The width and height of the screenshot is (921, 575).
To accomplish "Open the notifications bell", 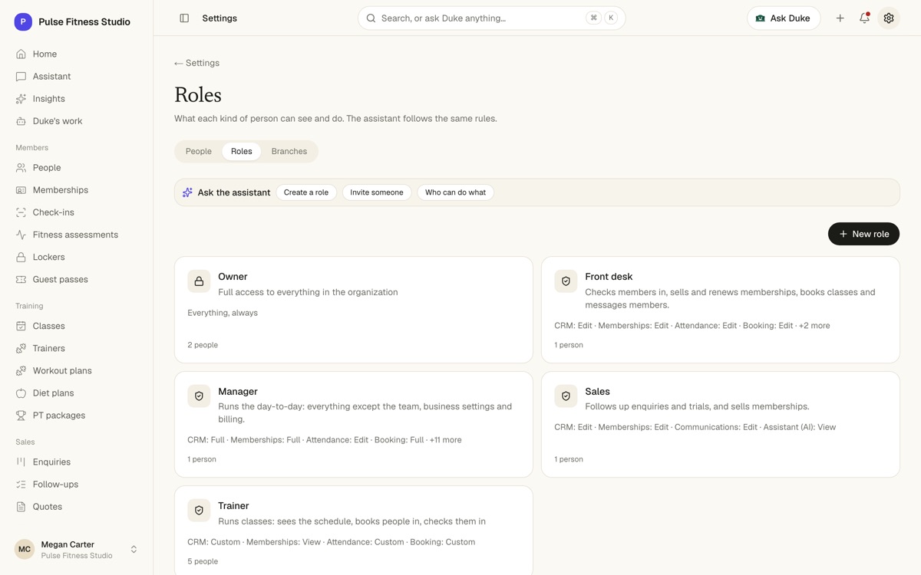I will (864, 18).
